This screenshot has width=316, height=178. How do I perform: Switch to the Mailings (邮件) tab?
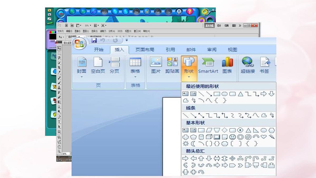click(191, 50)
